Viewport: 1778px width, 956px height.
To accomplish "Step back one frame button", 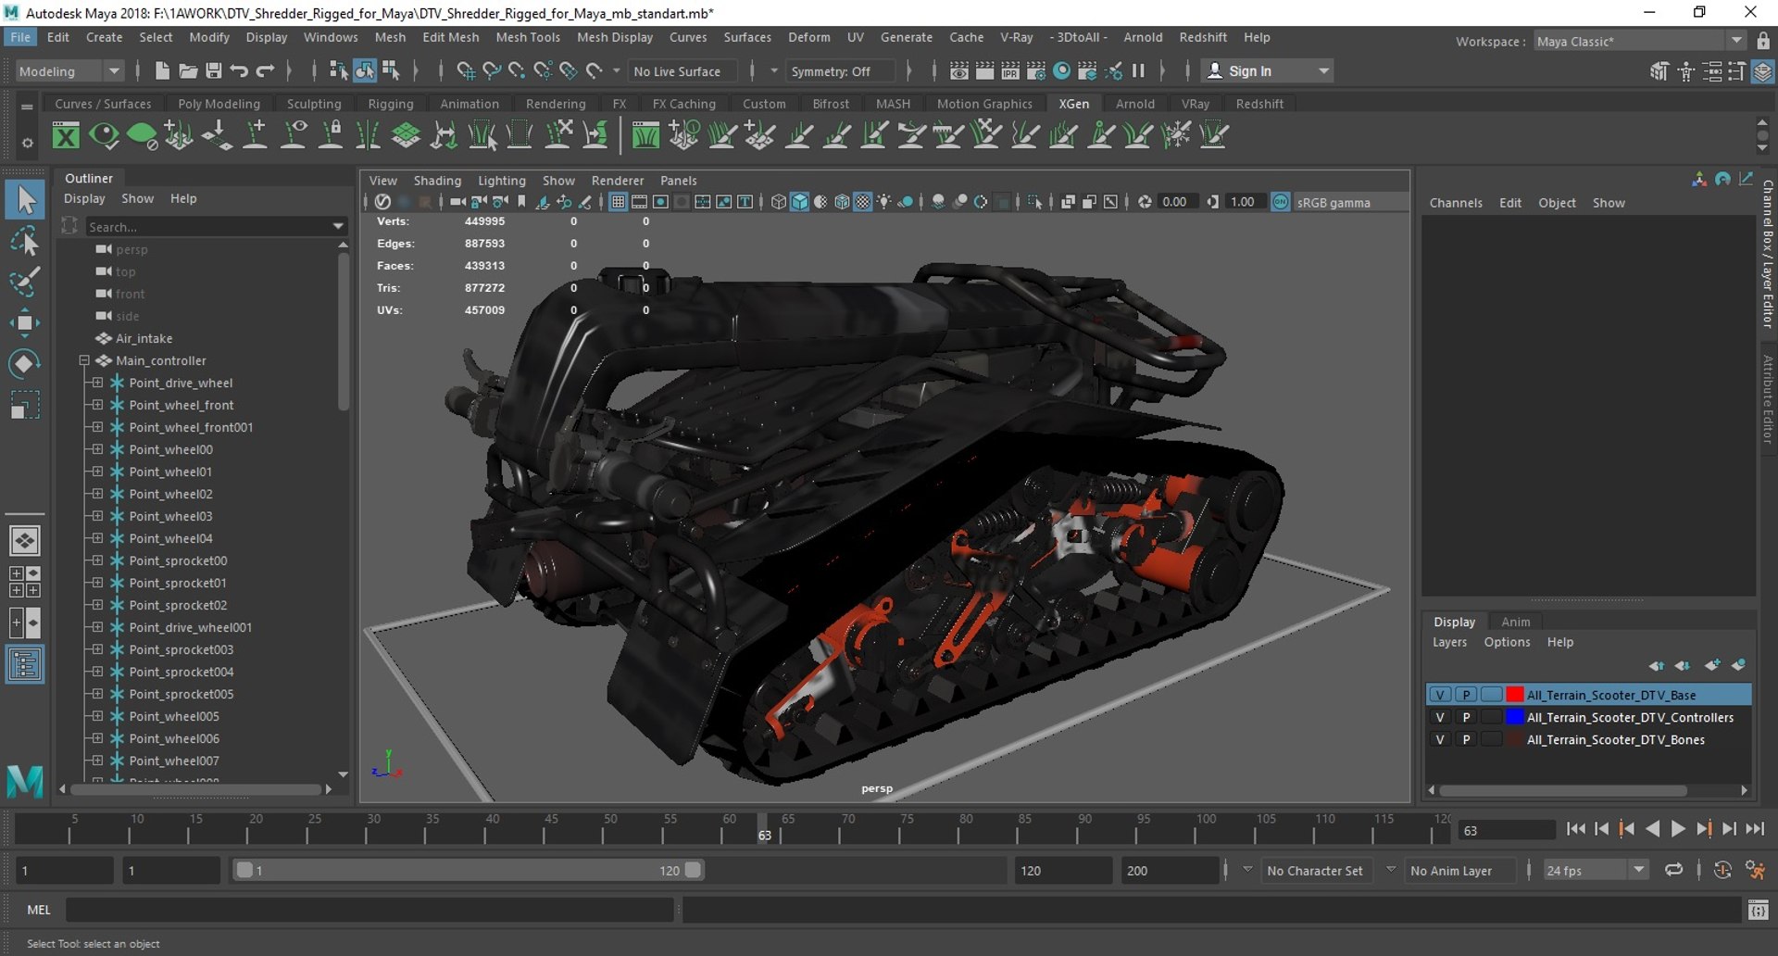I will (x=1601, y=829).
